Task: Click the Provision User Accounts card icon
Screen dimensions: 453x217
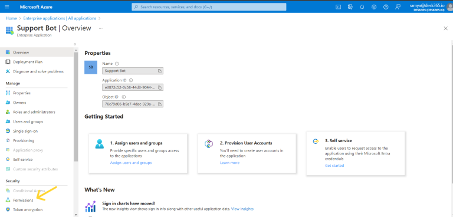Action: [x=209, y=144]
